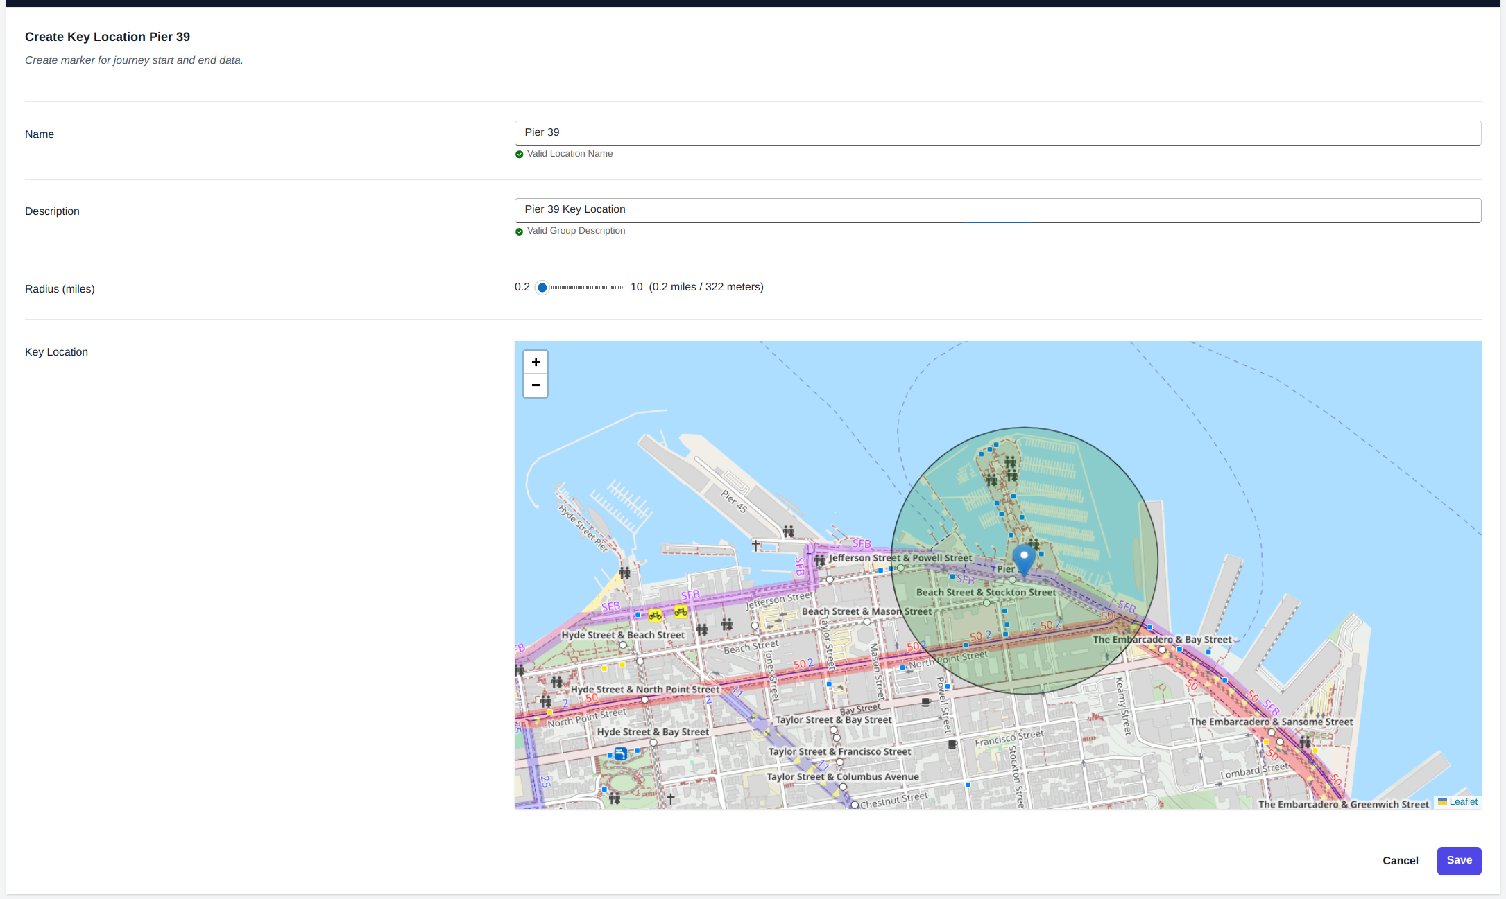Screen dimensions: 1506x899
Task: Click the blue drinking water icon near Hyde Street & Bay Street
Action: click(622, 752)
